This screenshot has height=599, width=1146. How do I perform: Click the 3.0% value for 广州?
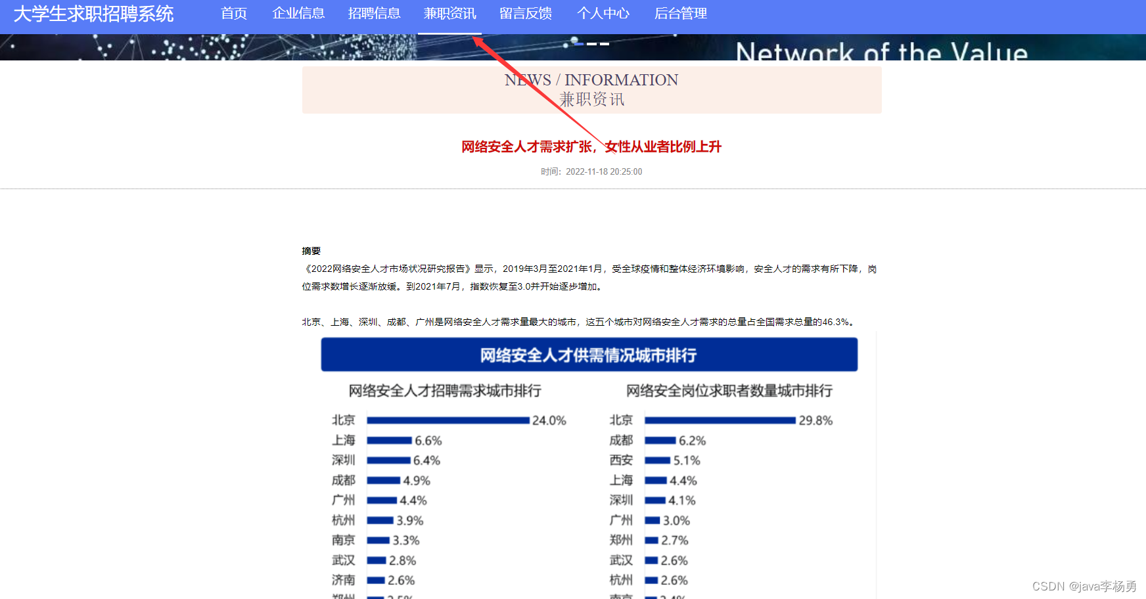(676, 521)
